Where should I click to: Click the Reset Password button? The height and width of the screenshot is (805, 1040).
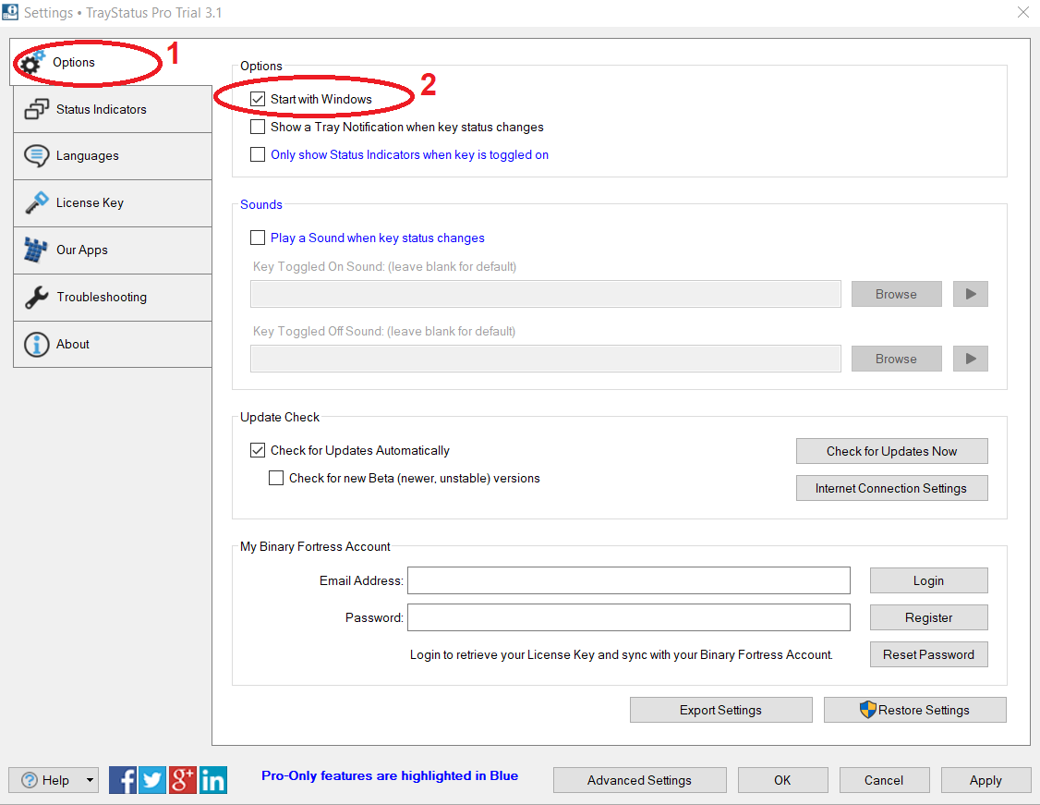point(928,654)
